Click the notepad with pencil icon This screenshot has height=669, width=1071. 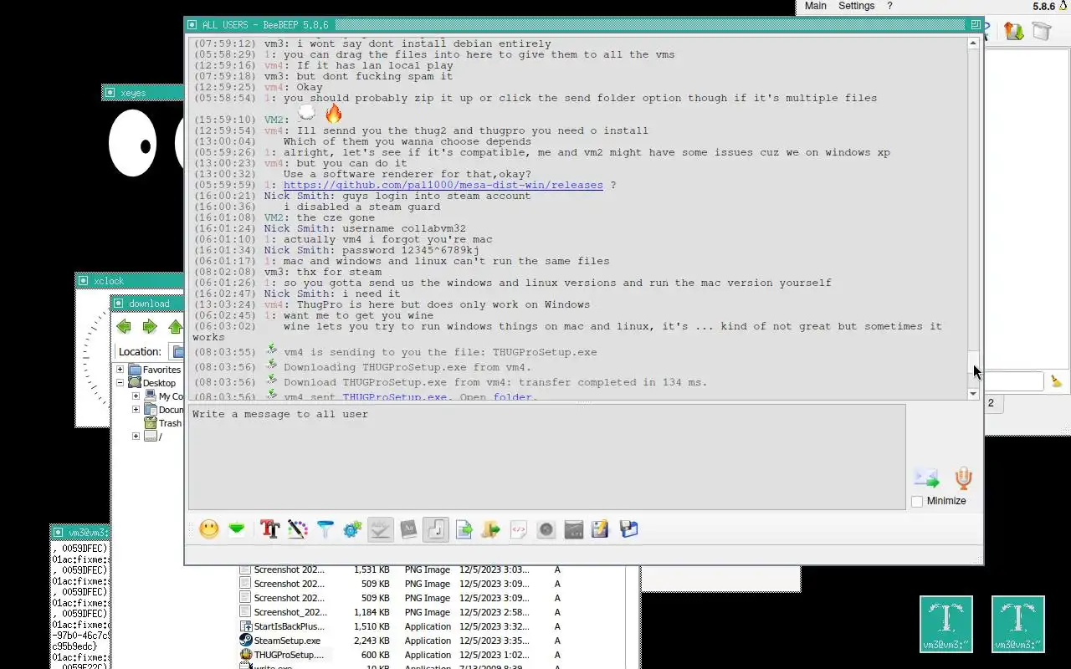pos(601,529)
